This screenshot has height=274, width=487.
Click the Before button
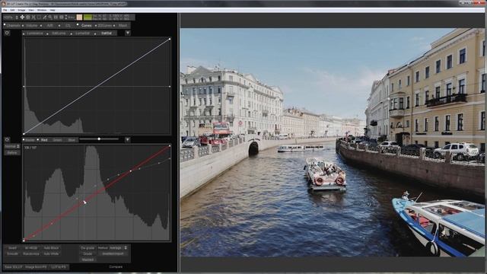pos(12,152)
